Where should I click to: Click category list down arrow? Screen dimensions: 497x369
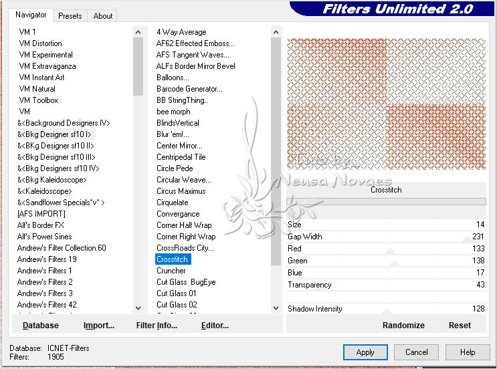click(x=138, y=308)
